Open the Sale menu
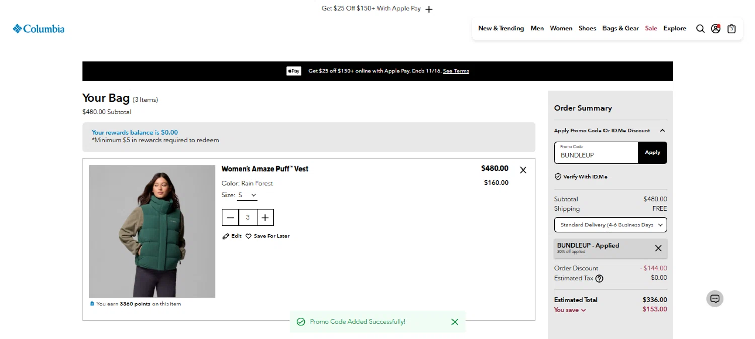The image size is (755, 339). coord(651,28)
